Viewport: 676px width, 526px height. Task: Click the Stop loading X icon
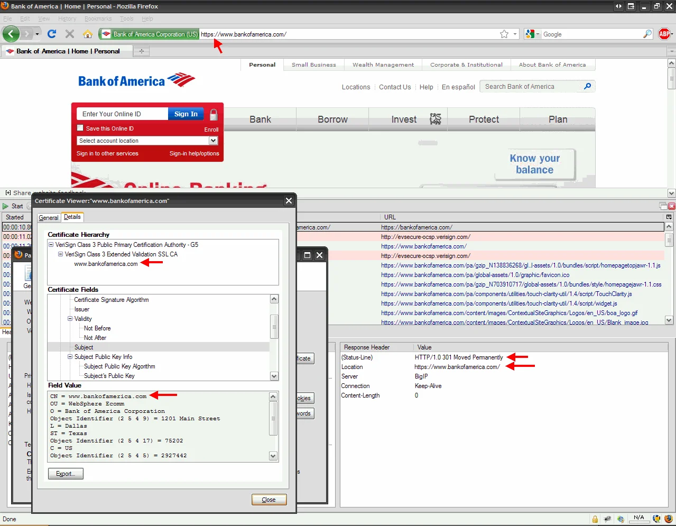[70, 34]
